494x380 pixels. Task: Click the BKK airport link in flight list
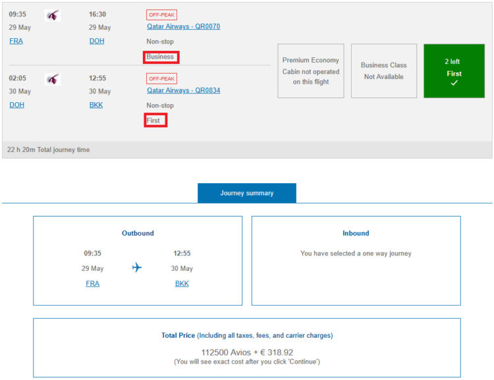[96, 105]
